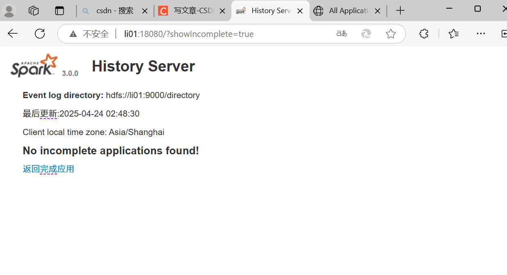507x275 pixels.
Task: Click the History Server heading
Action: (x=143, y=66)
